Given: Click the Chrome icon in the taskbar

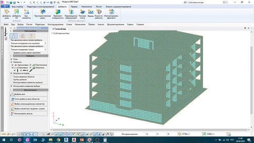Looking at the screenshot, I should point(58,140).
